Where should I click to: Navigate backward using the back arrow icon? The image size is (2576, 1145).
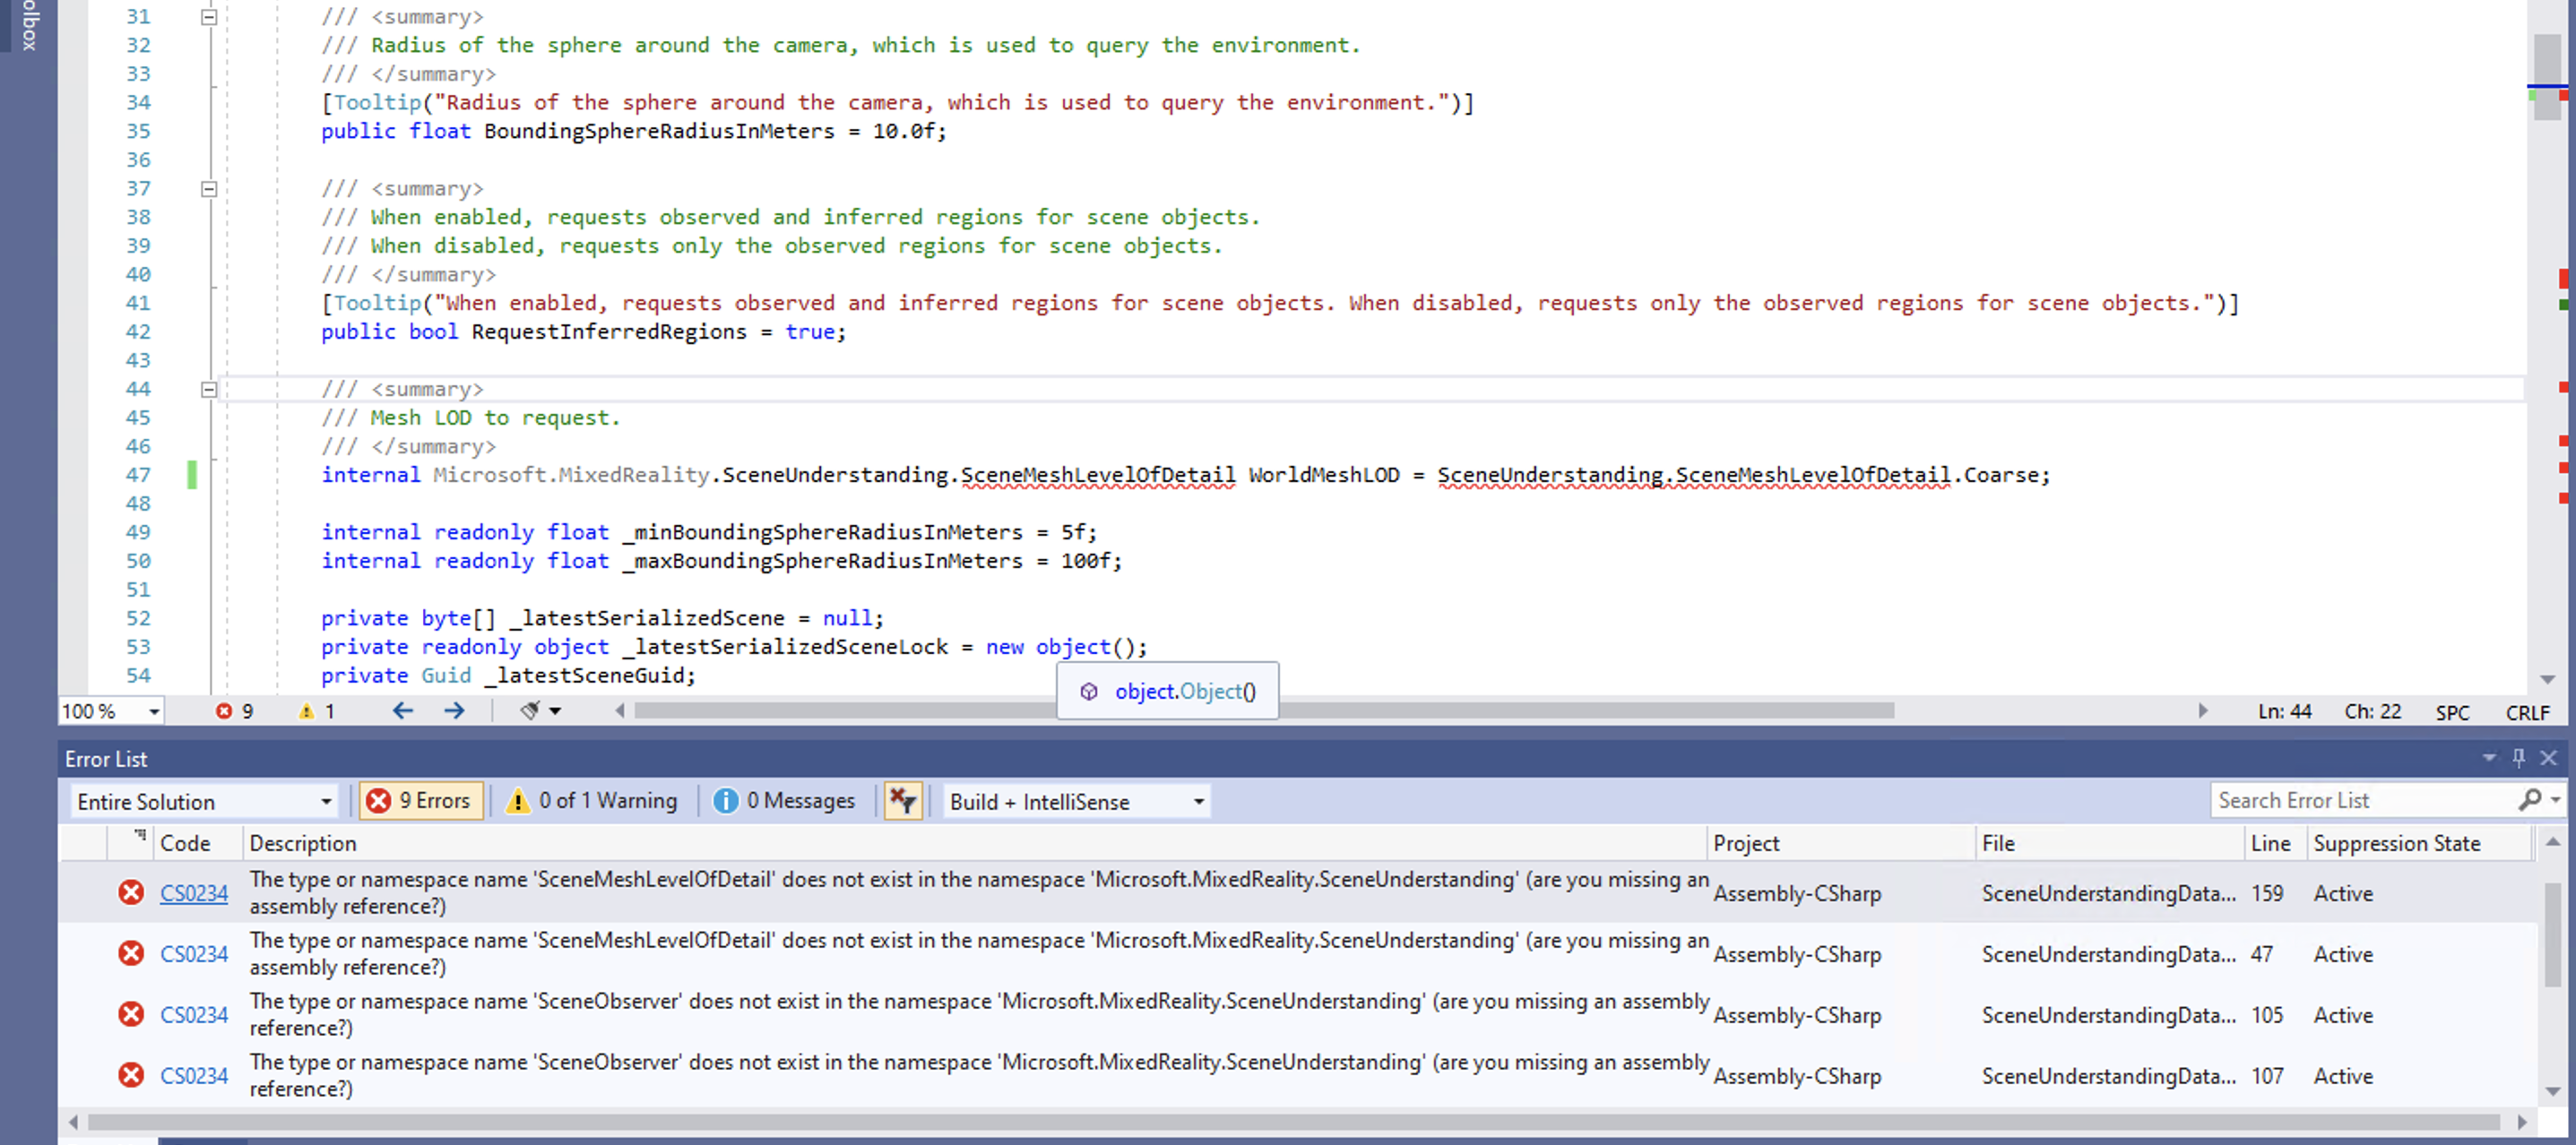(x=403, y=711)
